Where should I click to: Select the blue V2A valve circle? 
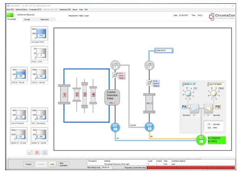(149, 127)
